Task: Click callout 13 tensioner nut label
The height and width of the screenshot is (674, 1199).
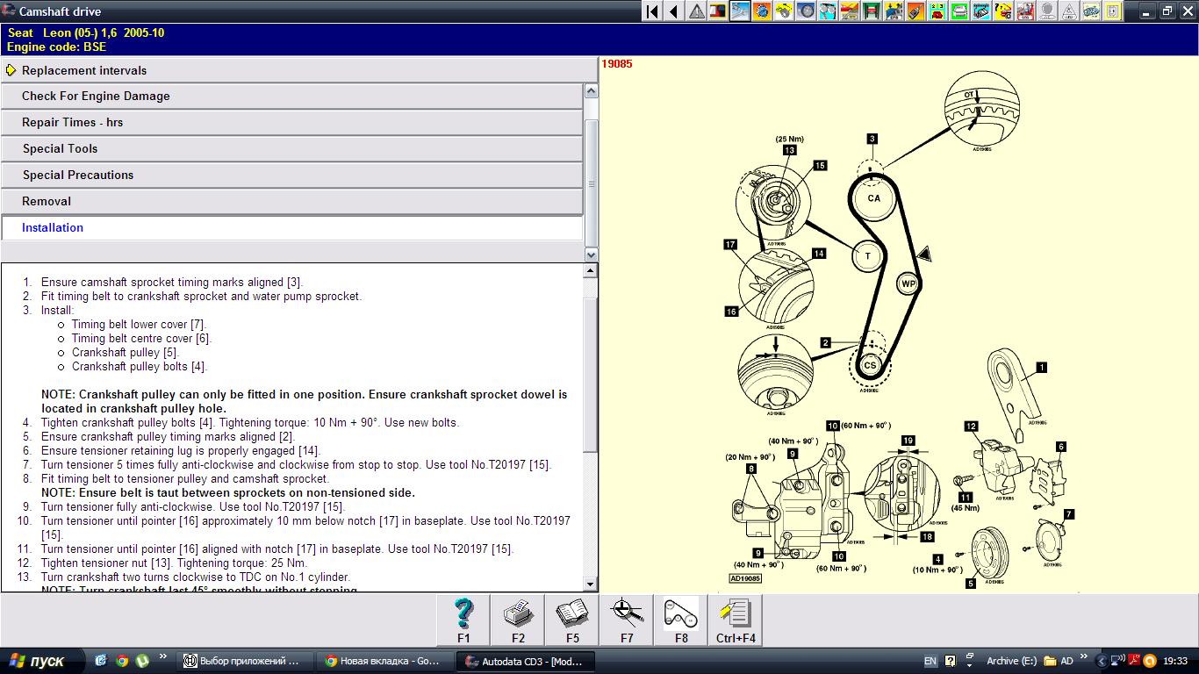Action: (789, 150)
